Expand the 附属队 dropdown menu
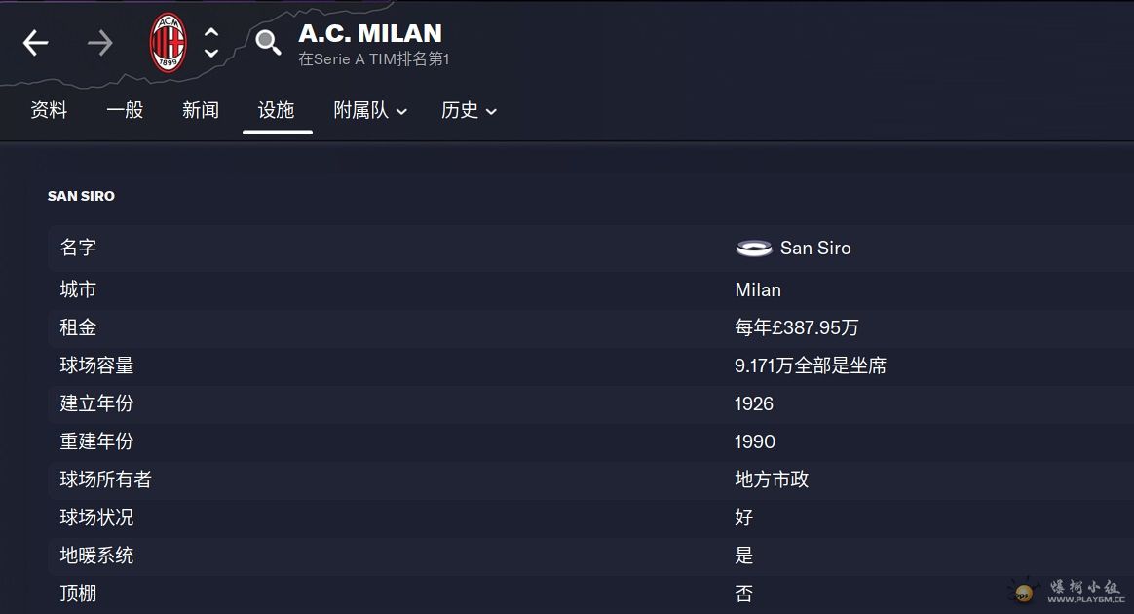 [370, 110]
